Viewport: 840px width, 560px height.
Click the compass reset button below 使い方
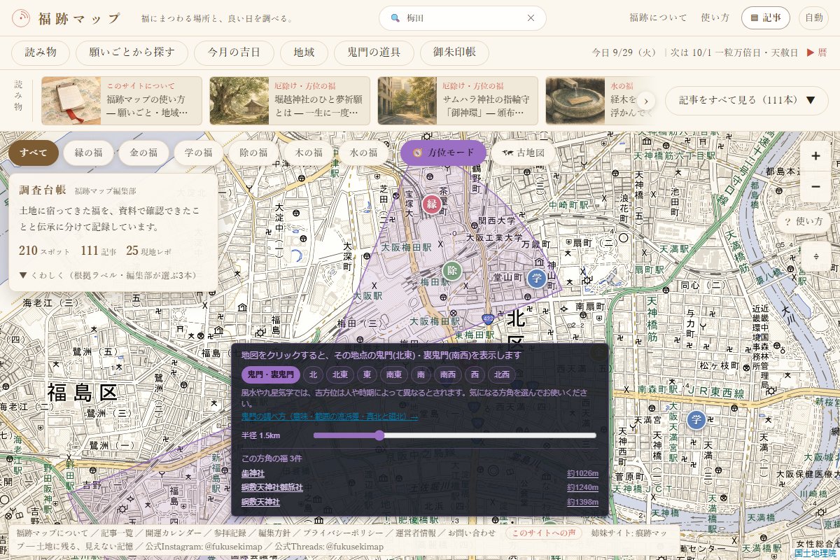[x=815, y=257]
